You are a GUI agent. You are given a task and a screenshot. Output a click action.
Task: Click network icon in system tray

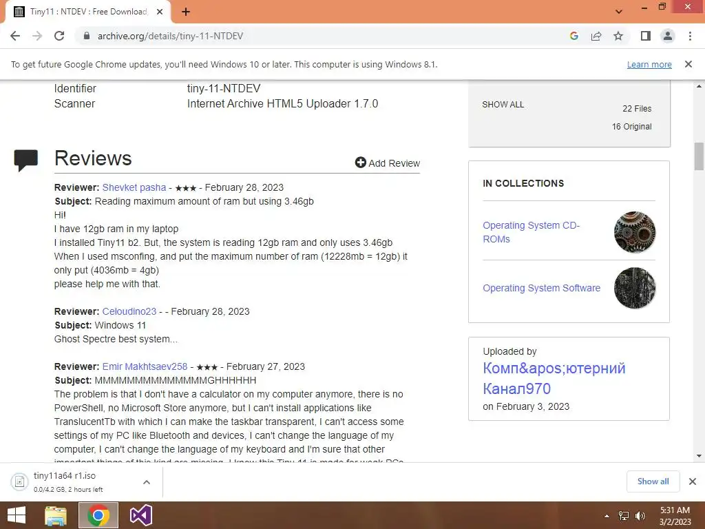(623, 515)
